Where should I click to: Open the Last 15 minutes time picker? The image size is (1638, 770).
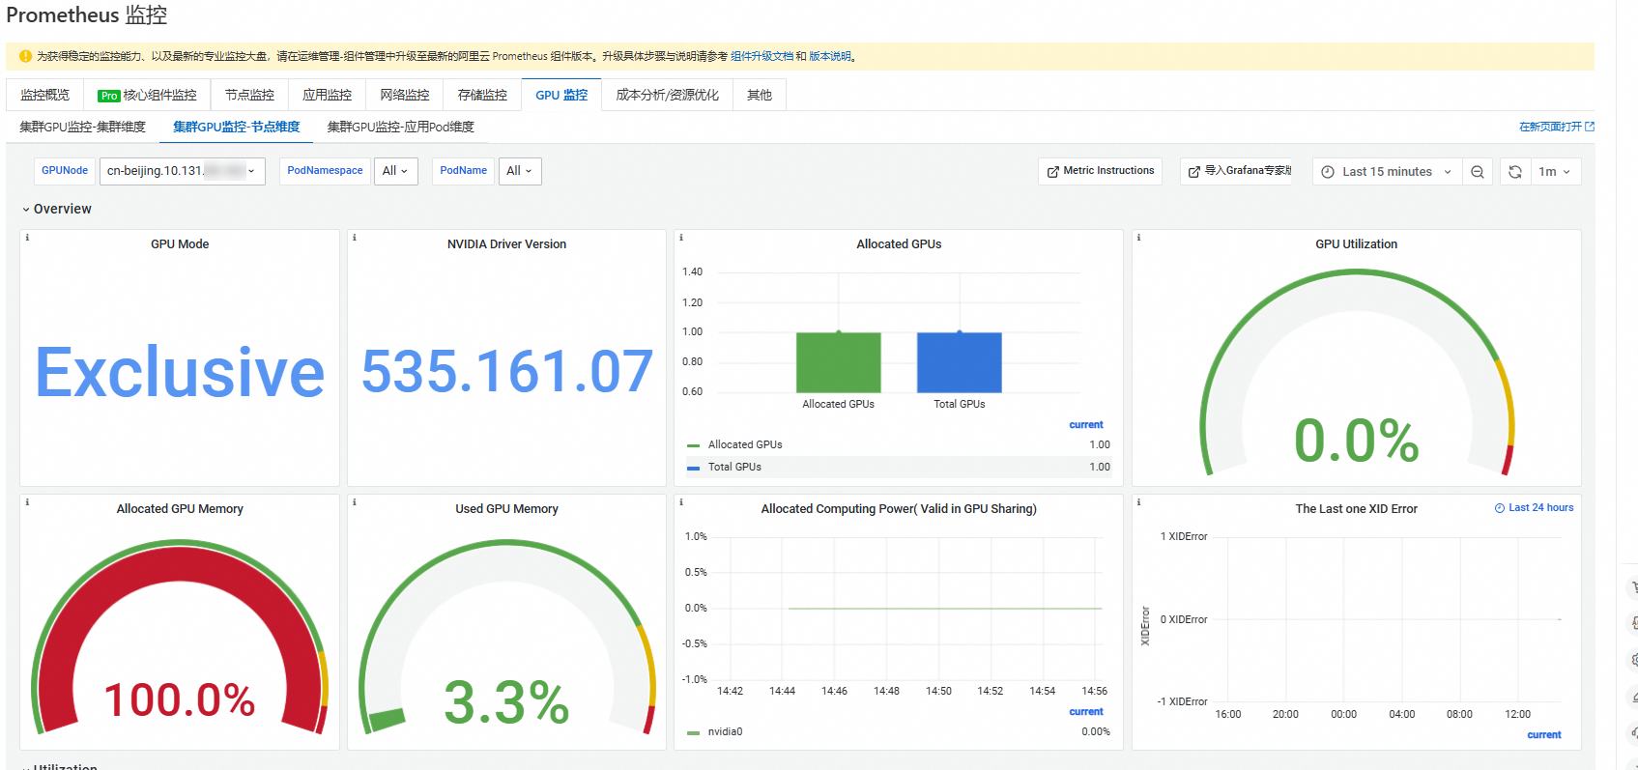[x=1386, y=172]
